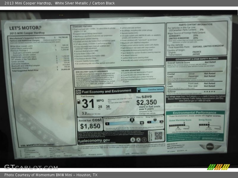Click the LET'S MOTOR heading

(25, 28)
